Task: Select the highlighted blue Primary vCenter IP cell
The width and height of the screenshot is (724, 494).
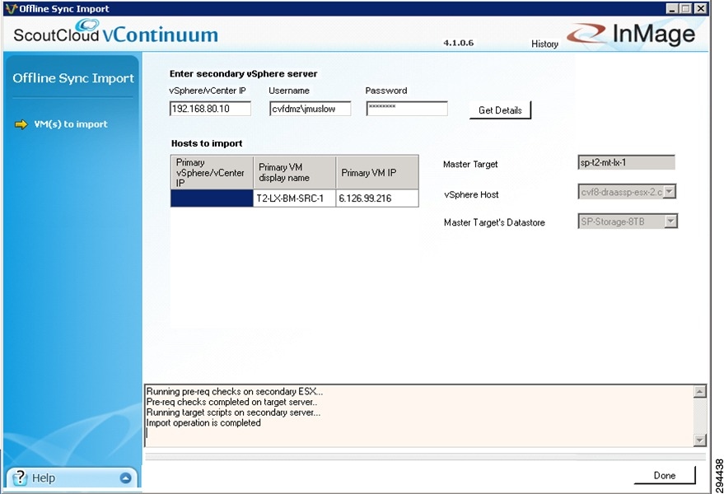Action: click(x=212, y=198)
